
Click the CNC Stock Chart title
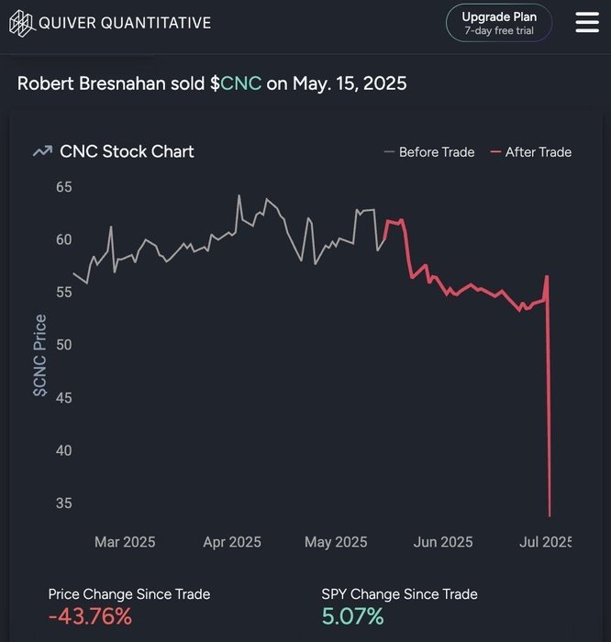127,152
